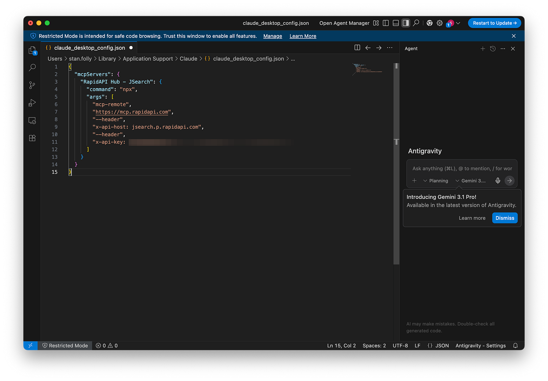Open the Extensions view icon
Viewport: 548px width, 381px height.
[x=32, y=138]
